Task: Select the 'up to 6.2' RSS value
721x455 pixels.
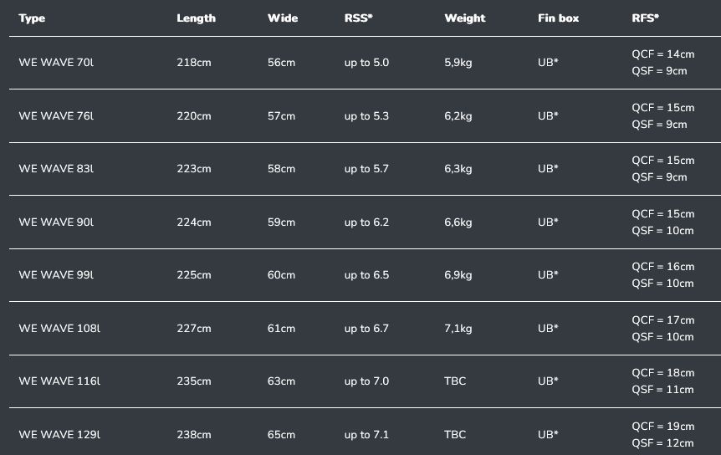Action: [x=366, y=222]
